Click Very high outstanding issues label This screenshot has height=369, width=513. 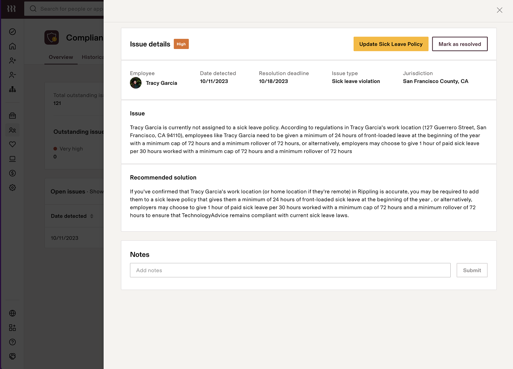[x=71, y=149]
